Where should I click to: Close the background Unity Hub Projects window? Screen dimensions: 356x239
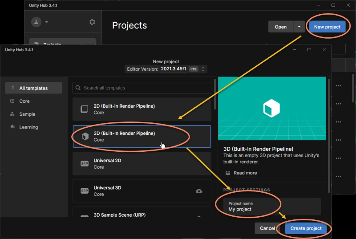(x=348, y=5)
